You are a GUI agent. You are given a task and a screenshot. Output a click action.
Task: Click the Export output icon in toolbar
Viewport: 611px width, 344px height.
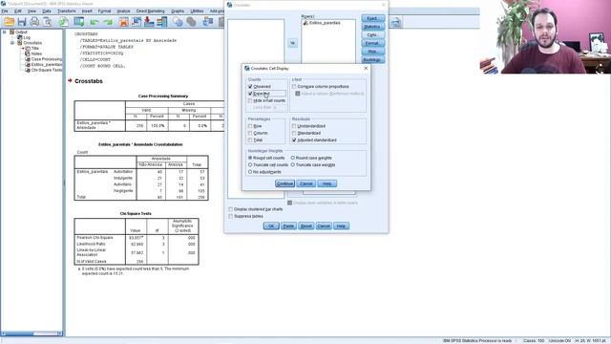pos(64,22)
